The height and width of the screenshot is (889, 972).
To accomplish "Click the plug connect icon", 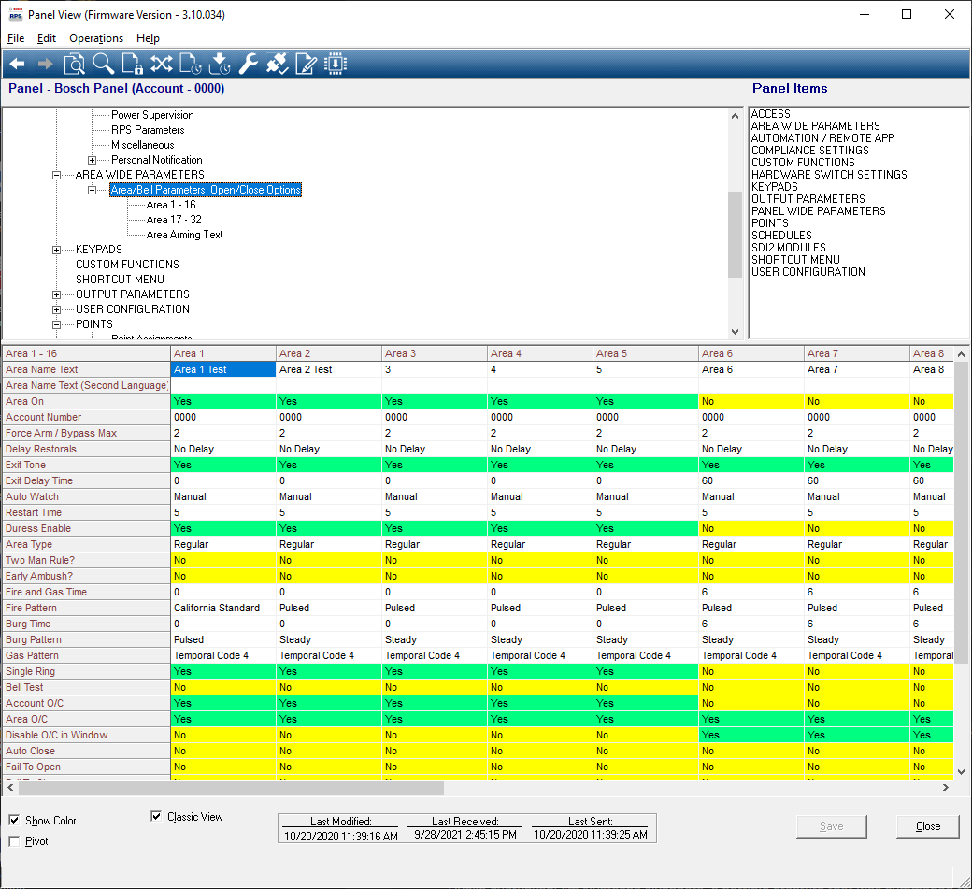I will (277, 64).
